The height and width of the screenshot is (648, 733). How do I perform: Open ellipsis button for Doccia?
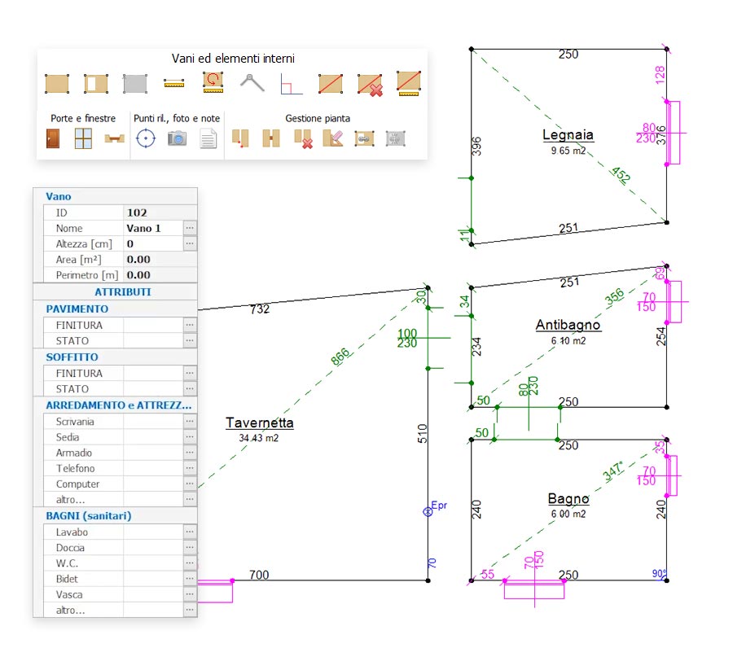tap(189, 547)
